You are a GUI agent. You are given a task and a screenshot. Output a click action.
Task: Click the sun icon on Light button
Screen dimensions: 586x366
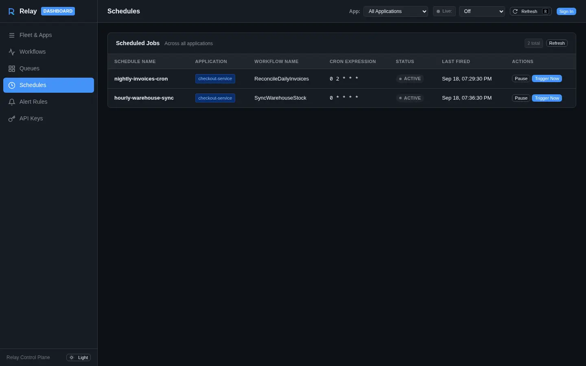pyautogui.click(x=72, y=357)
